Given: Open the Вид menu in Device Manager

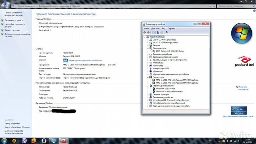Looking at the screenshot, I should tap(164, 28).
